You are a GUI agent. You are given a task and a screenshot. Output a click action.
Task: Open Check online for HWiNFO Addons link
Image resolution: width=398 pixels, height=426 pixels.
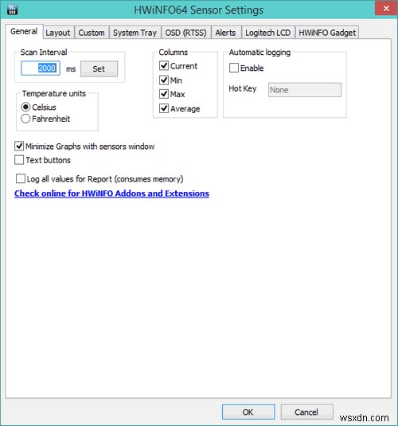click(x=111, y=193)
